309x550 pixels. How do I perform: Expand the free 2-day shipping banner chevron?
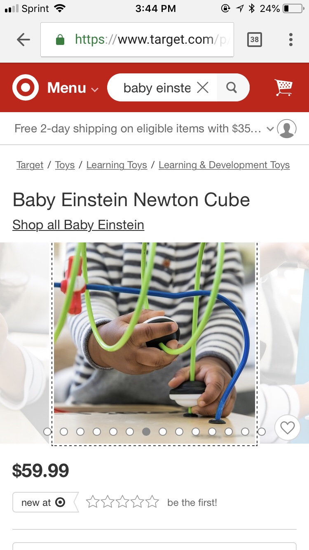click(270, 129)
